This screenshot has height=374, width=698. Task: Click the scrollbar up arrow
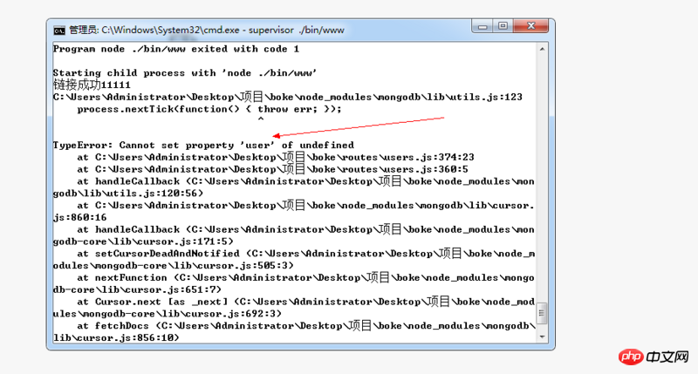click(542, 49)
